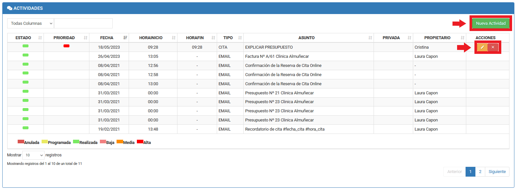Select the Presupuesto Nº 21 Clinica Almuñecar row
Viewport: 517px width, 190px height.
[x=258, y=93]
